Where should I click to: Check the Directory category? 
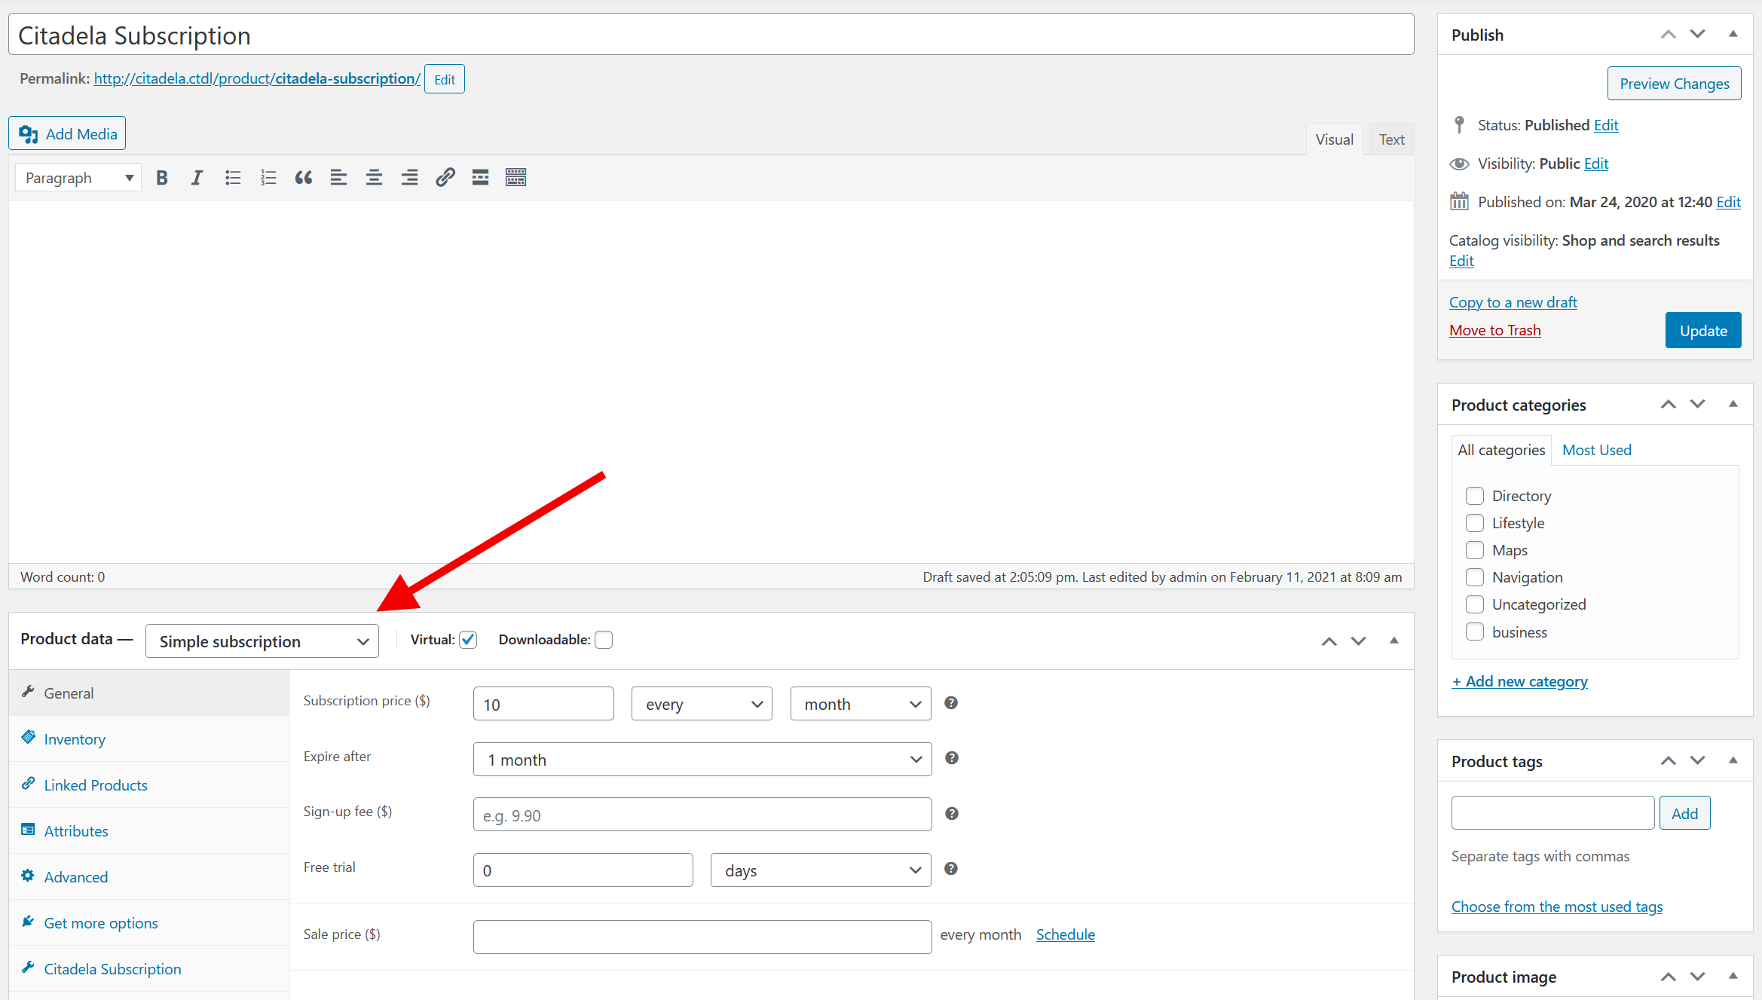(x=1474, y=496)
